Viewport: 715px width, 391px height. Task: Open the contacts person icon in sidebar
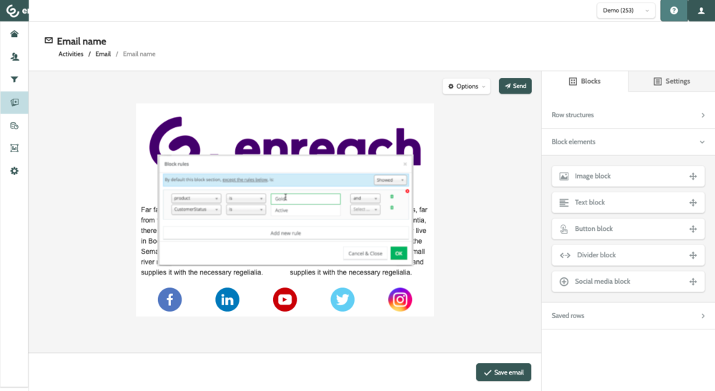(x=14, y=56)
